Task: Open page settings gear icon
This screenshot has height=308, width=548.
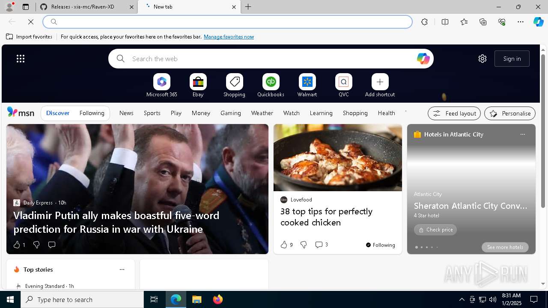Action: [x=482, y=59]
